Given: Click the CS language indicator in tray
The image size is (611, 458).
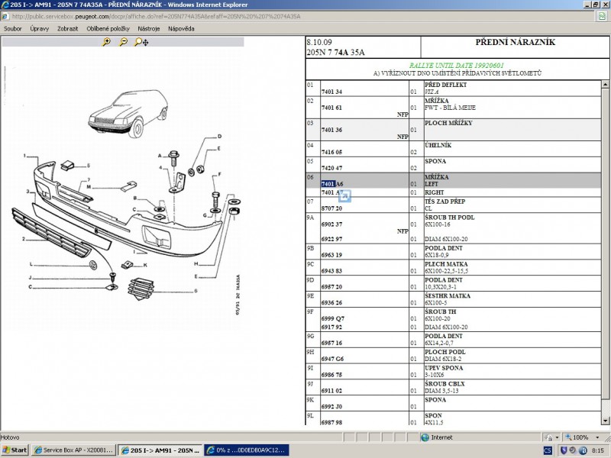Looking at the screenshot, I should [548, 450].
